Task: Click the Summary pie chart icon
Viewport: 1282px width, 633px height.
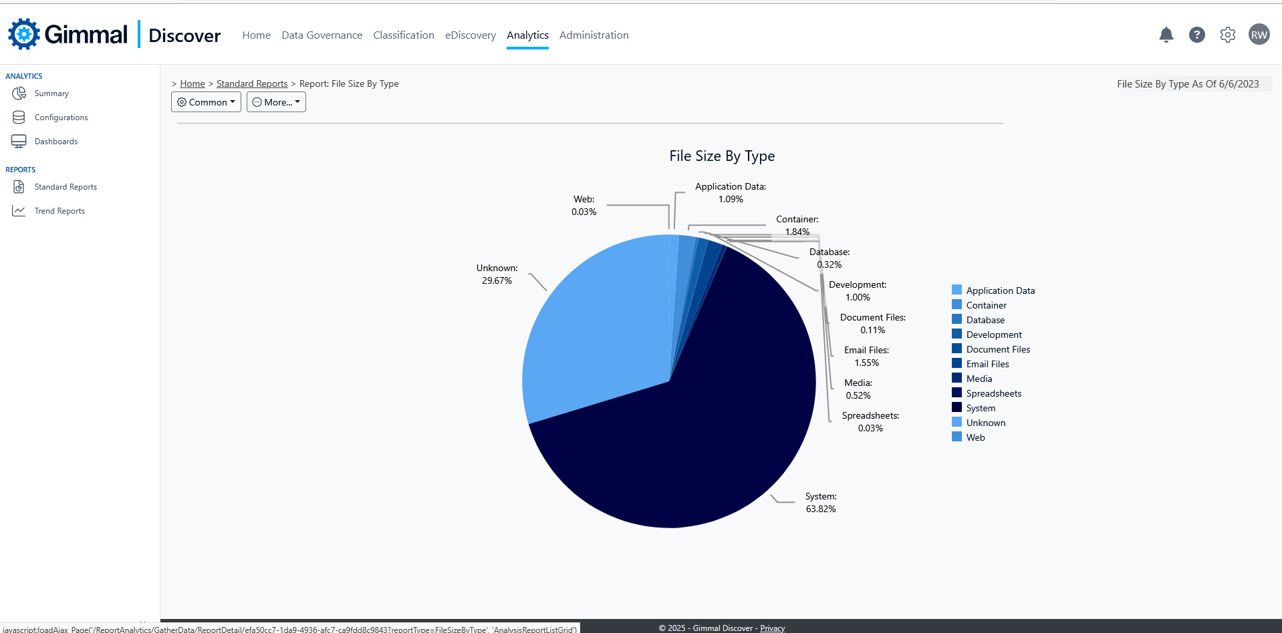Action: [x=19, y=93]
